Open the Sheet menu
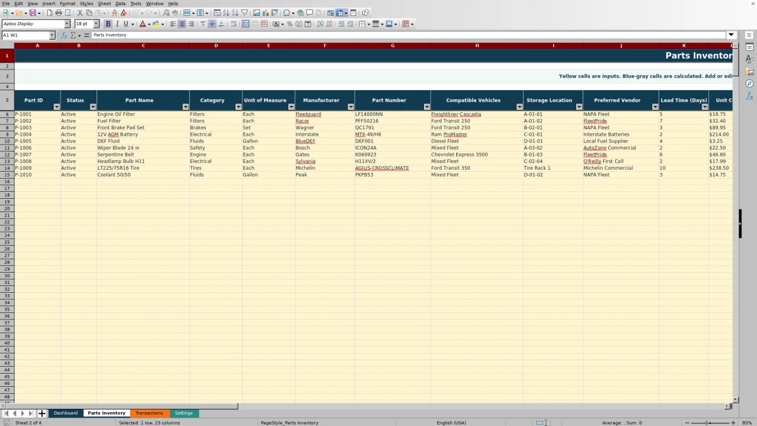This screenshot has width=757, height=426. pyautogui.click(x=104, y=3)
